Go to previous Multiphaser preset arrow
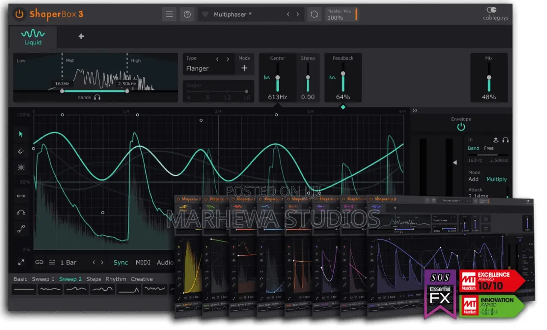Image resolution: width=547 pixels, height=330 pixels. pyautogui.click(x=288, y=14)
